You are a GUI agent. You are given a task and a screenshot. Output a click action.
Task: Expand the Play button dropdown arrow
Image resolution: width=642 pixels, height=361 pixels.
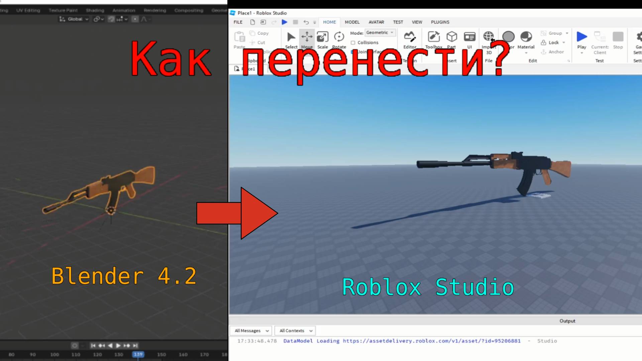tap(582, 53)
